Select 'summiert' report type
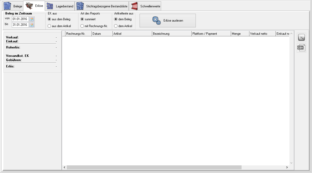Viewport: 312px width, 173px height. [x=82, y=19]
